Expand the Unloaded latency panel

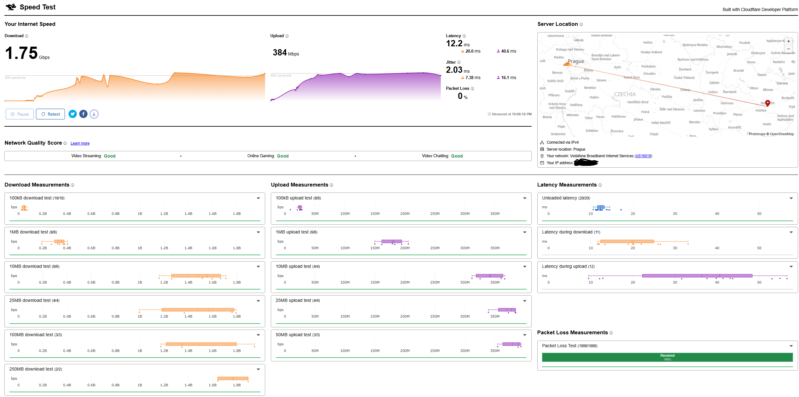coord(791,198)
